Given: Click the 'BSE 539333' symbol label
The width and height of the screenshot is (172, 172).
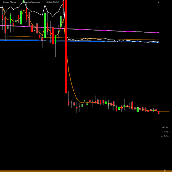Looking at the screenshot, I should (53, 2).
